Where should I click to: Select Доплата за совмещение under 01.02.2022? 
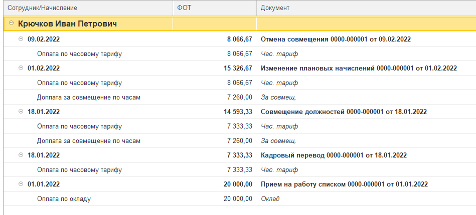88,97
